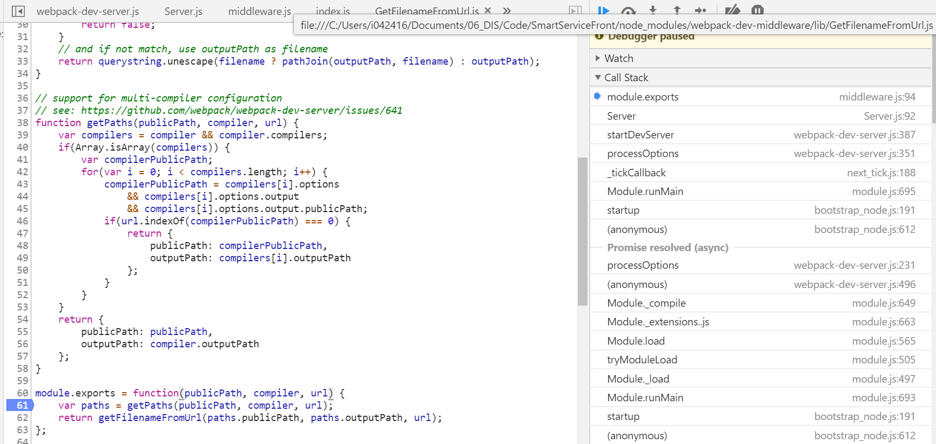This screenshot has width=936, height=444.
Task: Hide the debugger sidebar panel
Action: coord(575,11)
